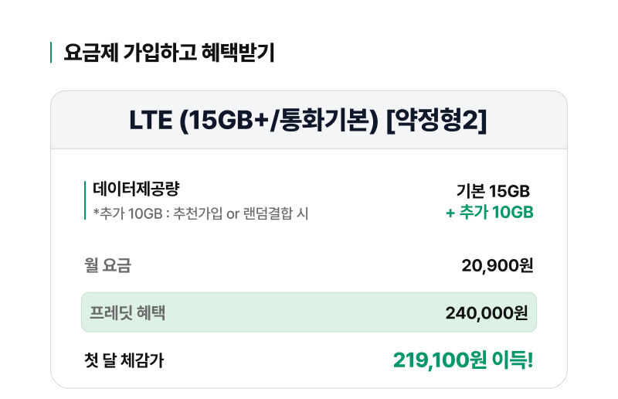
Task: Click the 첫 달 체감가 label
Action: click(124, 360)
